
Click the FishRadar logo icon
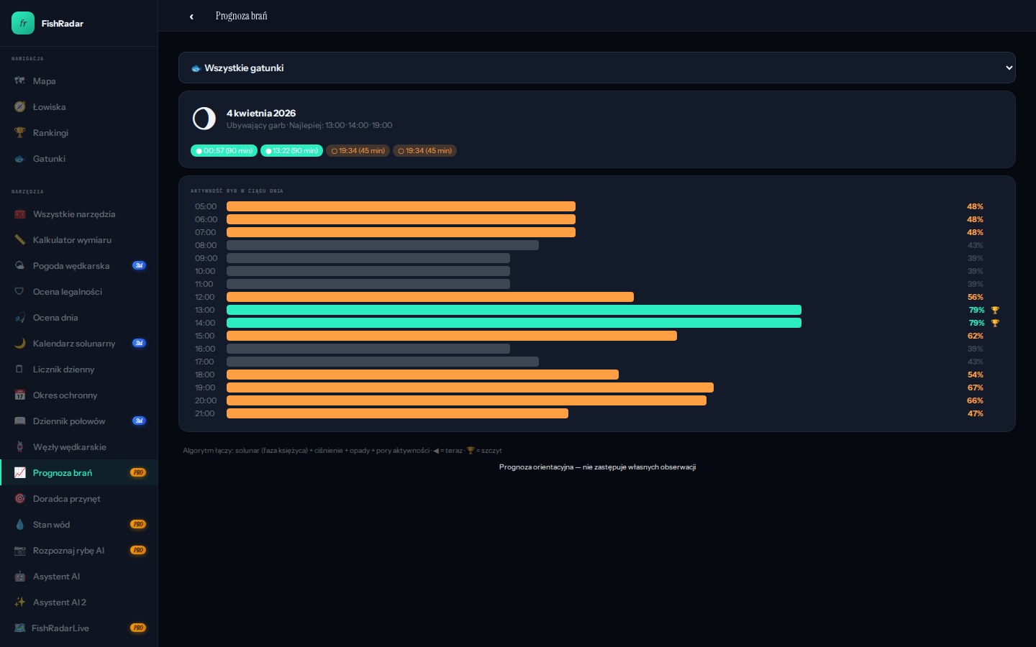[23, 23]
